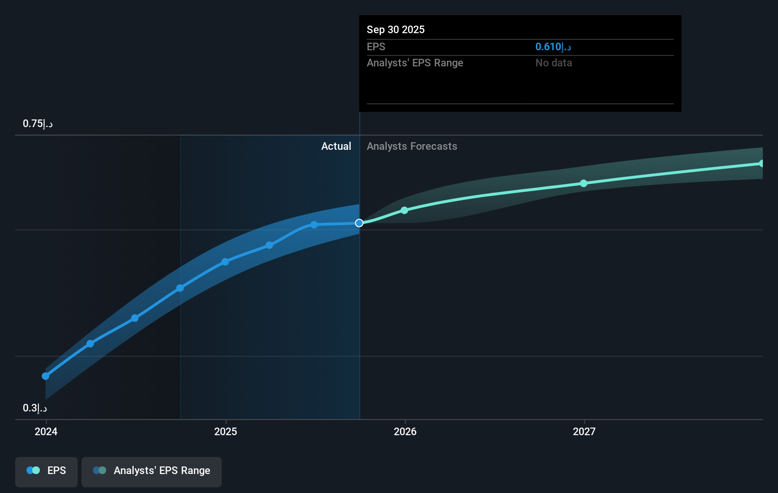Select the highlighted Sep 30 2025 data point
This screenshot has width=778, height=493.
359,223
